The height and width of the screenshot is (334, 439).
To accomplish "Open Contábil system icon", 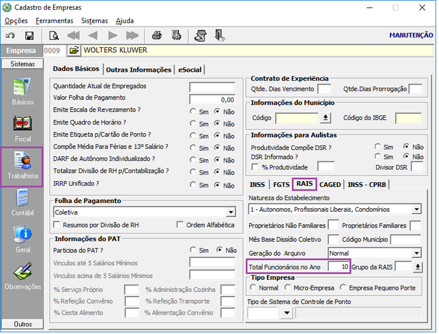I will [22, 198].
